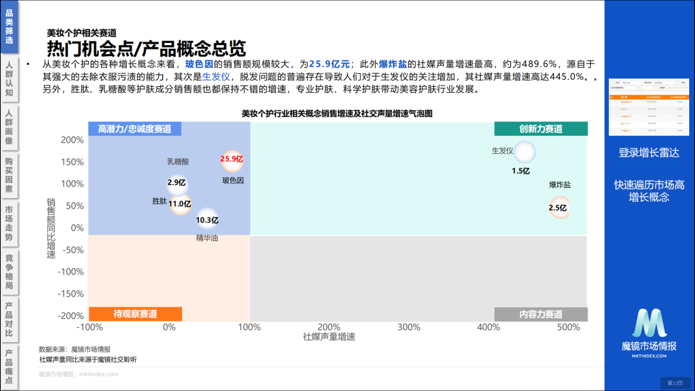
Task: Click the 美妆个护相关赛道 subtitle
Action: [x=82, y=33]
